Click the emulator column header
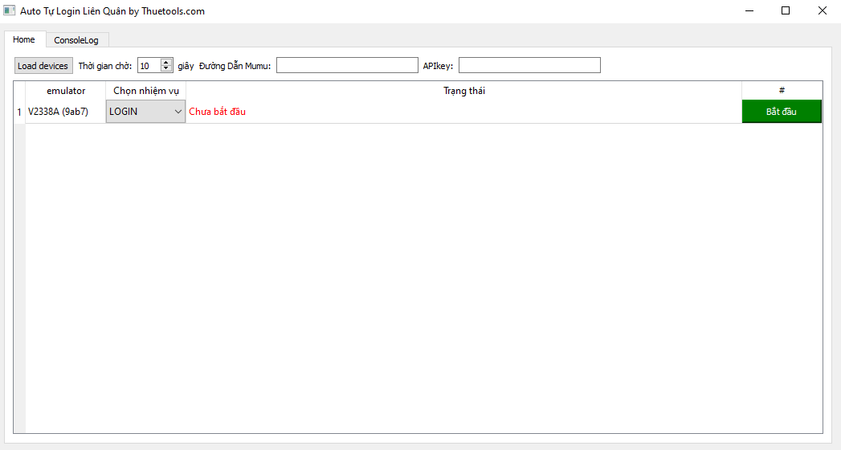The image size is (841, 450). tap(66, 91)
